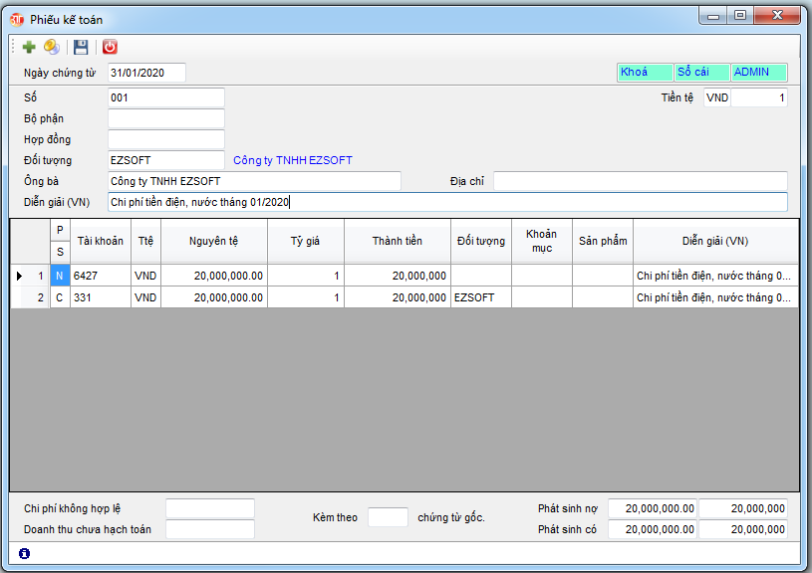Click the highlighted N cell in row 1
The width and height of the screenshot is (812, 573).
click(x=60, y=276)
